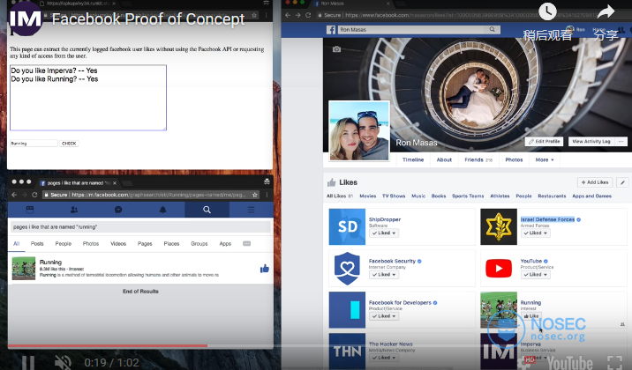Screen dimensions: 632x370
Task: Click the ShipDropper SD page thumbnail
Action: (x=347, y=226)
